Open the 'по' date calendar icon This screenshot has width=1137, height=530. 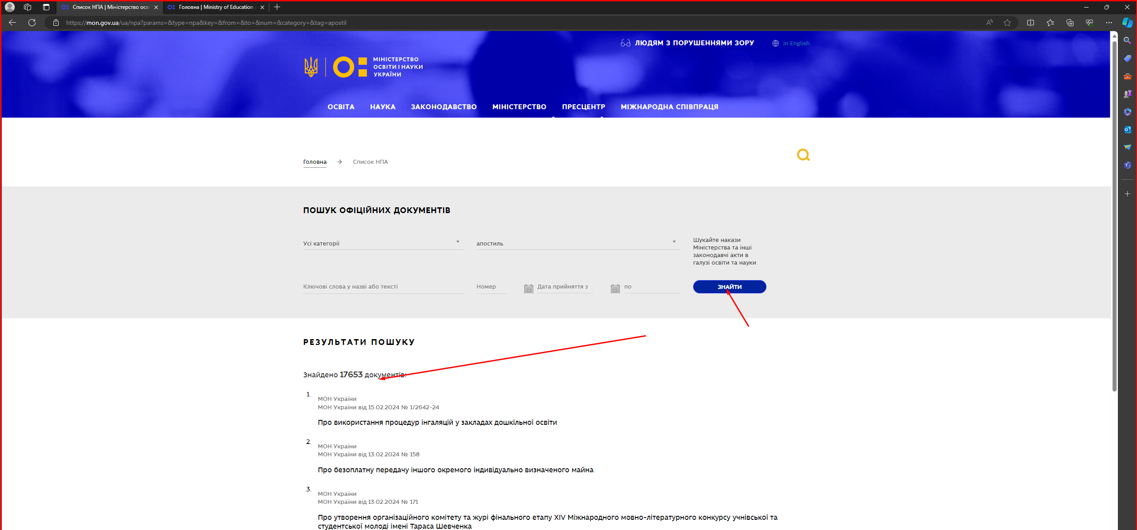tap(615, 289)
